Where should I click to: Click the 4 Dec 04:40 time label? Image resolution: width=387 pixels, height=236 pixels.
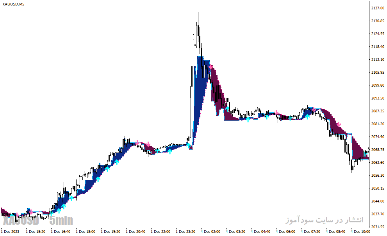tap(260, 232)
